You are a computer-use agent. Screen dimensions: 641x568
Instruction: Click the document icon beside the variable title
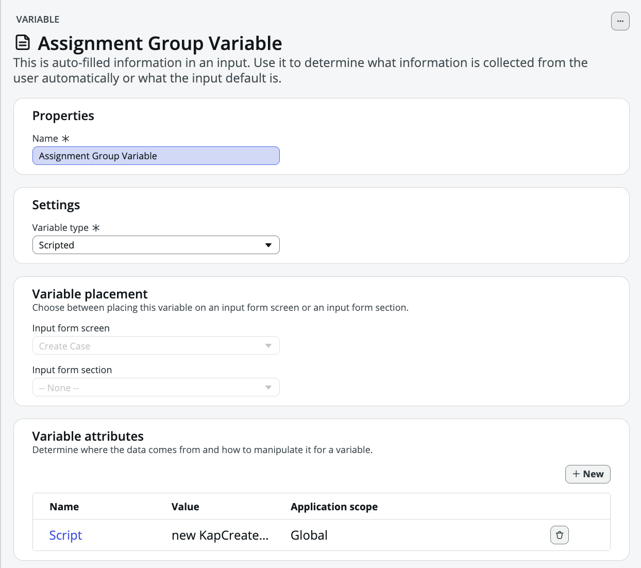(x=22, y=43)
